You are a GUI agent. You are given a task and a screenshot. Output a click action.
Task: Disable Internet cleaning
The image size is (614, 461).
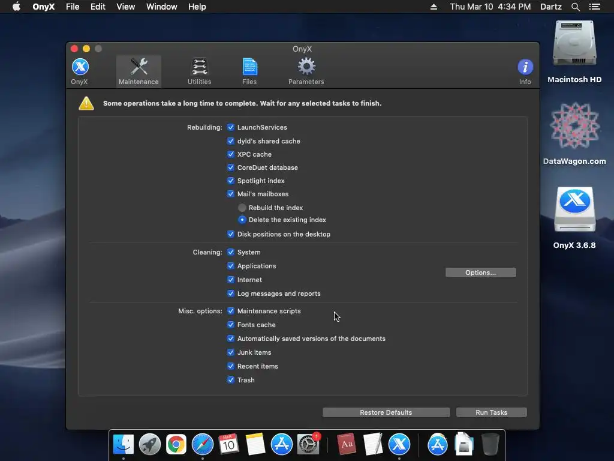[x=231, y=280]
